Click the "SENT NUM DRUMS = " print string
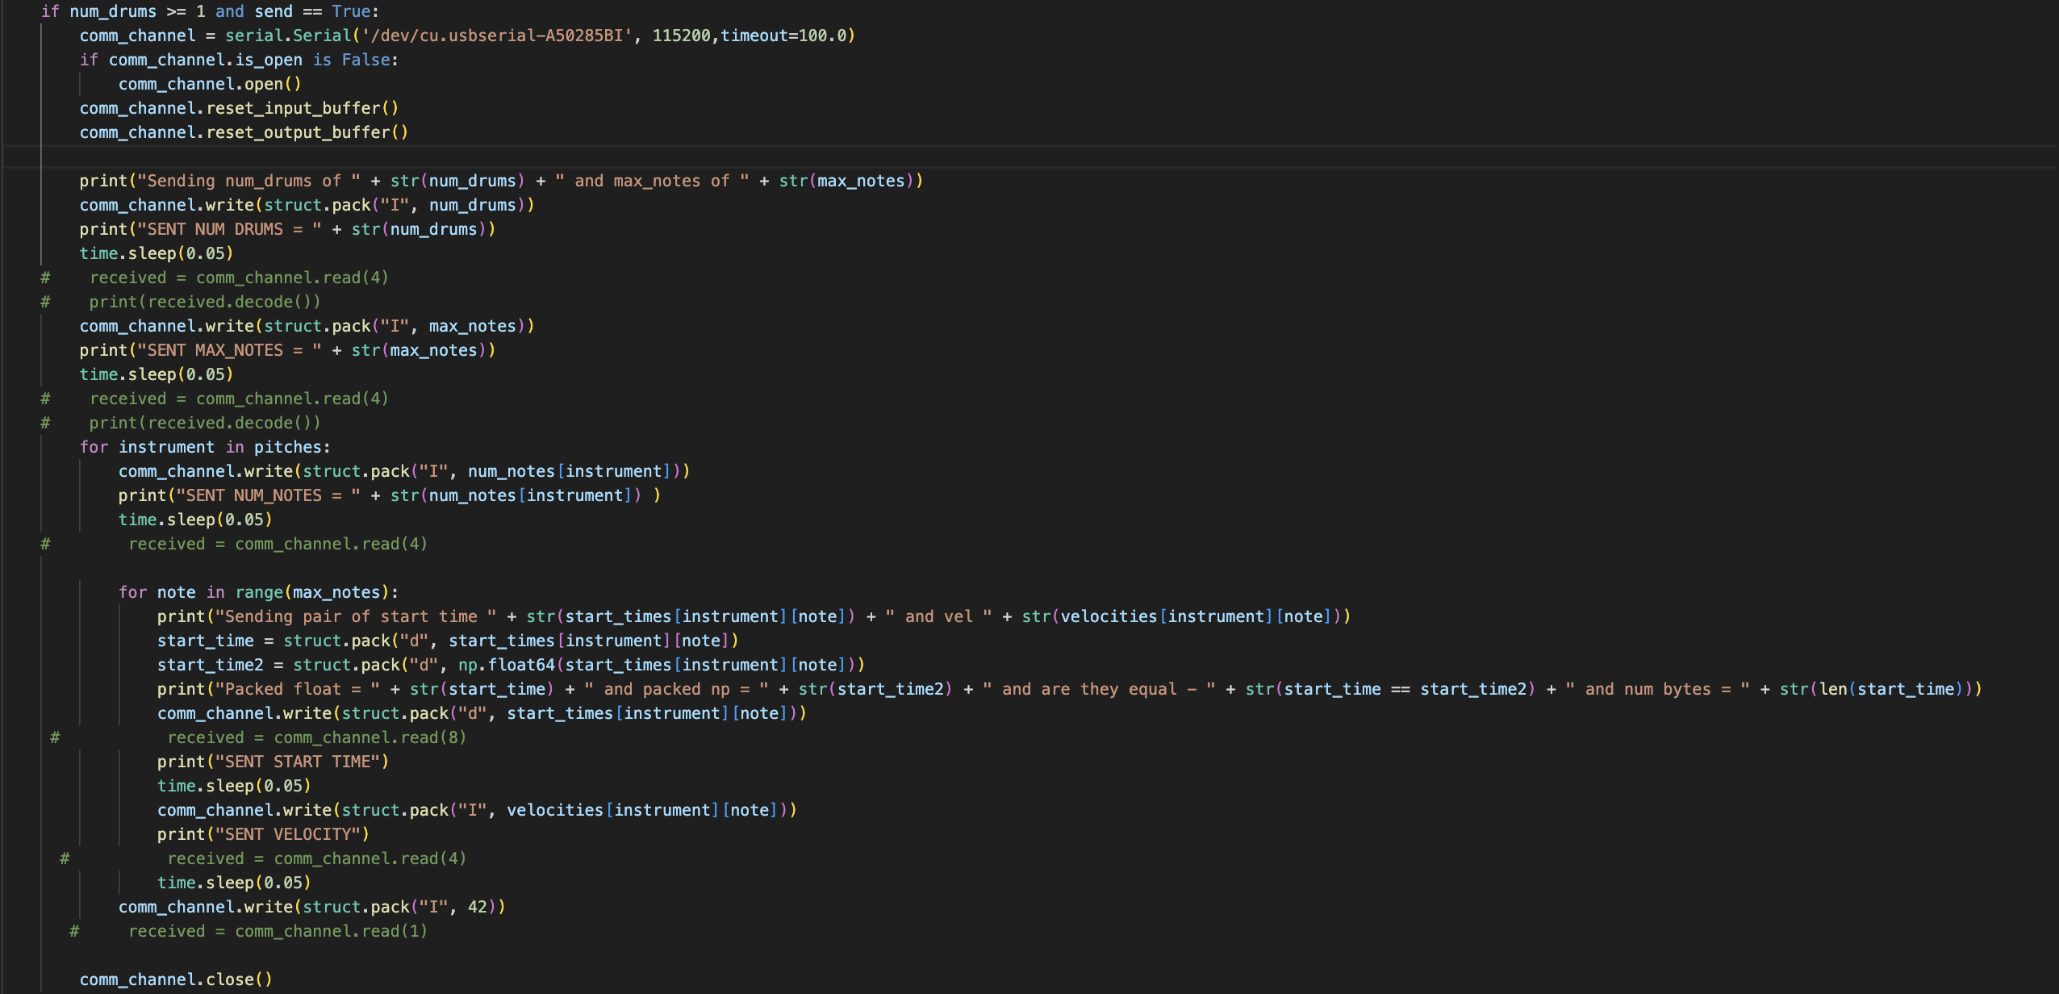The image size is (2059, 994). tap(229, 229)
